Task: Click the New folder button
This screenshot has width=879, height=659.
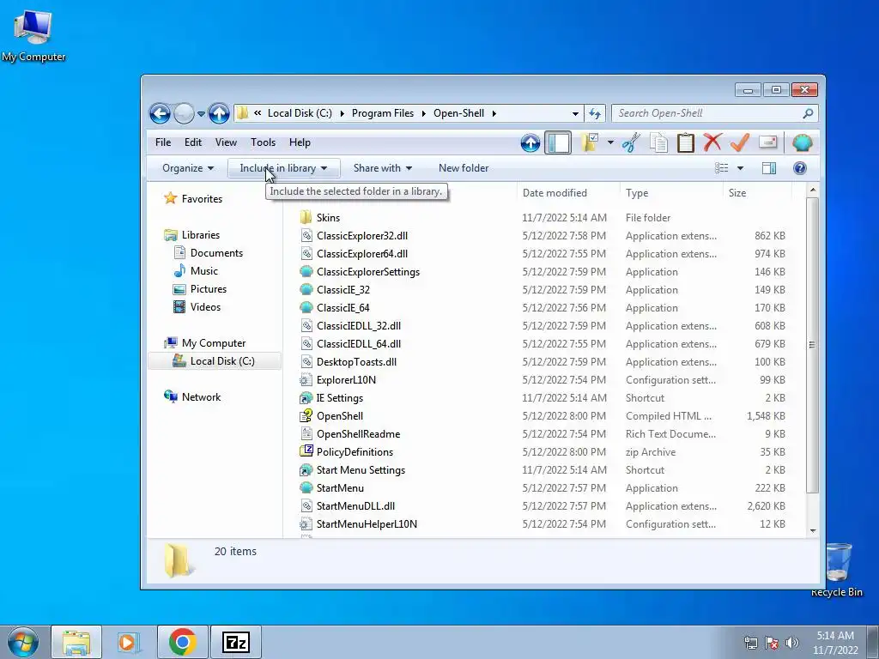Action: [x=464, y=168]
